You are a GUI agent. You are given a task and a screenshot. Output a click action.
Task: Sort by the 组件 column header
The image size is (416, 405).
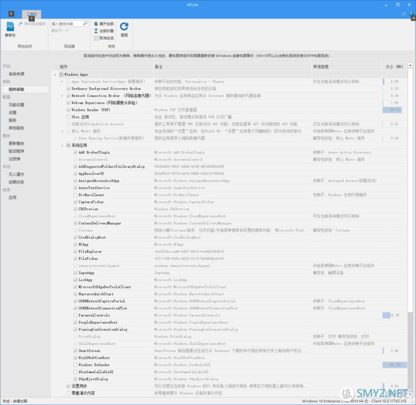pyautogui.click(x=102, y=67)
